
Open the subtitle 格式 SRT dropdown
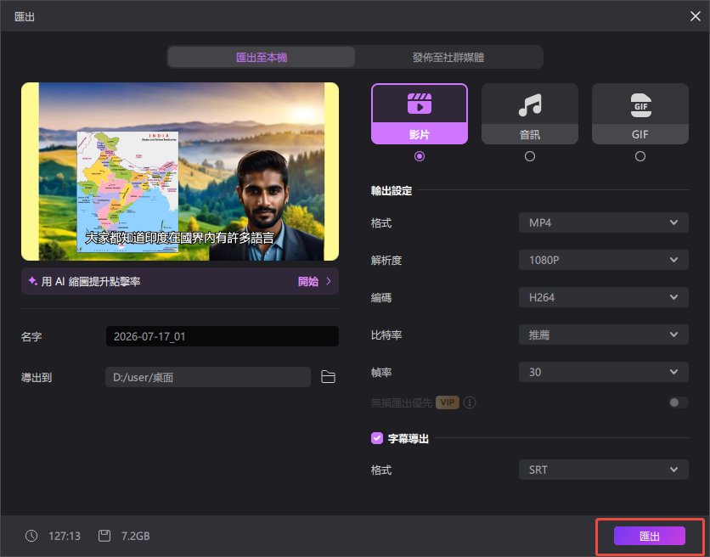(x=604, y=470)
